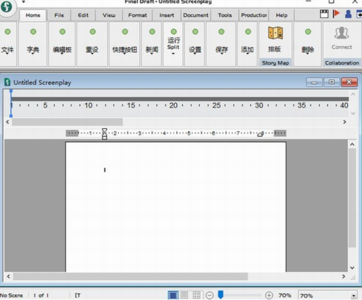
Task: Click the document horizontal scrollbar thumb
Action: click(130, 277)
